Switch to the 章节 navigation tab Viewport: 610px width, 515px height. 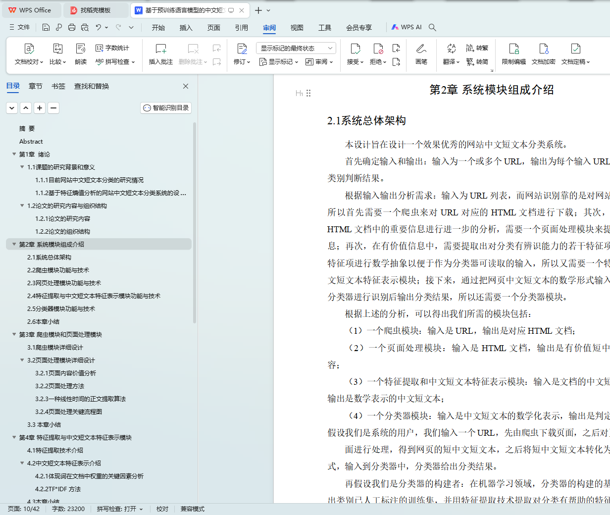(x=36, y=86)
